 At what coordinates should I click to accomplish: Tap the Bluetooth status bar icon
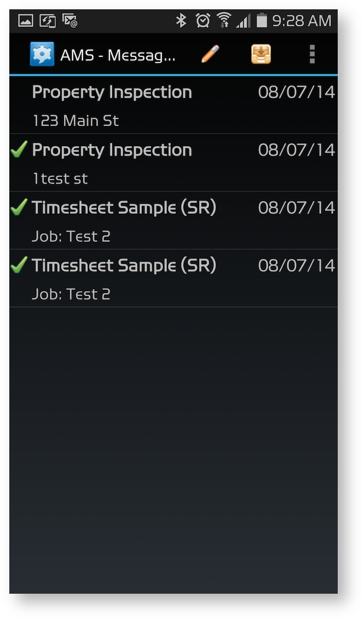point(182,20)
